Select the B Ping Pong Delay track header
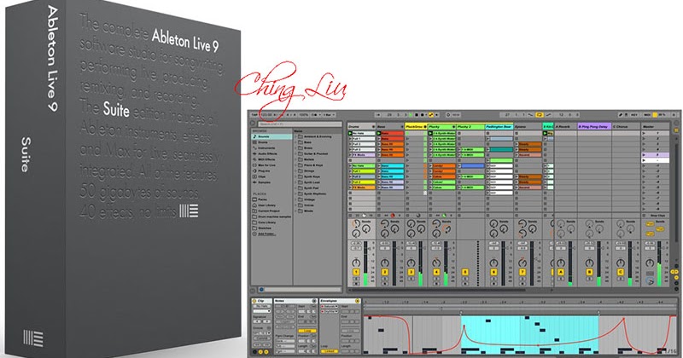This screenshot has width=683, height=358. pos(594,127)
